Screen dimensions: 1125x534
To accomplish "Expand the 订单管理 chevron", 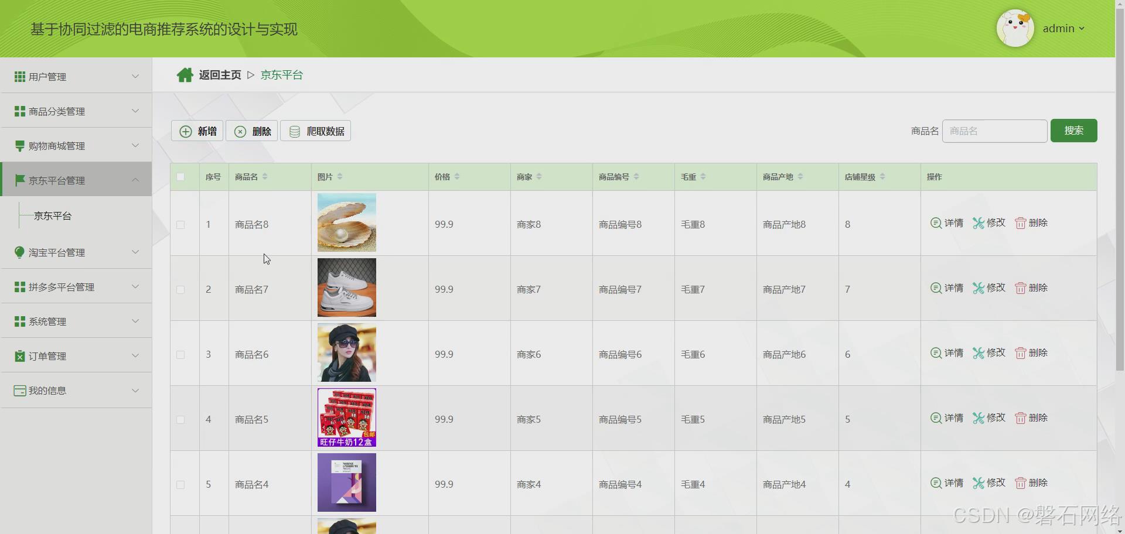I will 135,355.
